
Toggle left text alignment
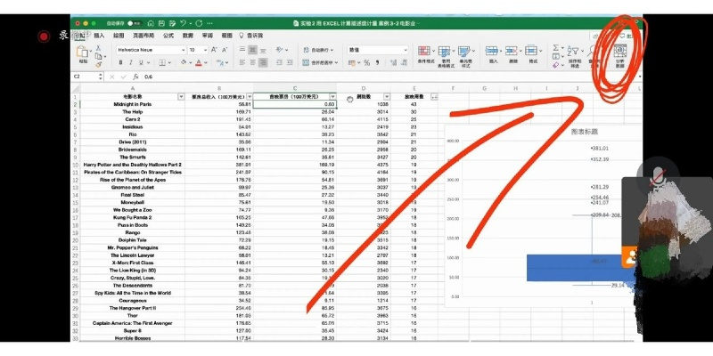point(242,62)
